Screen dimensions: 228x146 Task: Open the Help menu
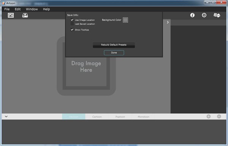(46, 9)
